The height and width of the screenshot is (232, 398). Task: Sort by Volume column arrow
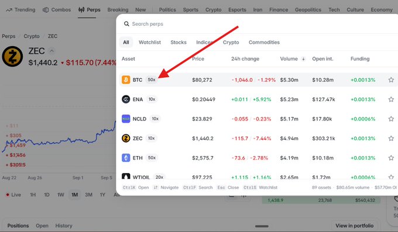pos(303,59)
